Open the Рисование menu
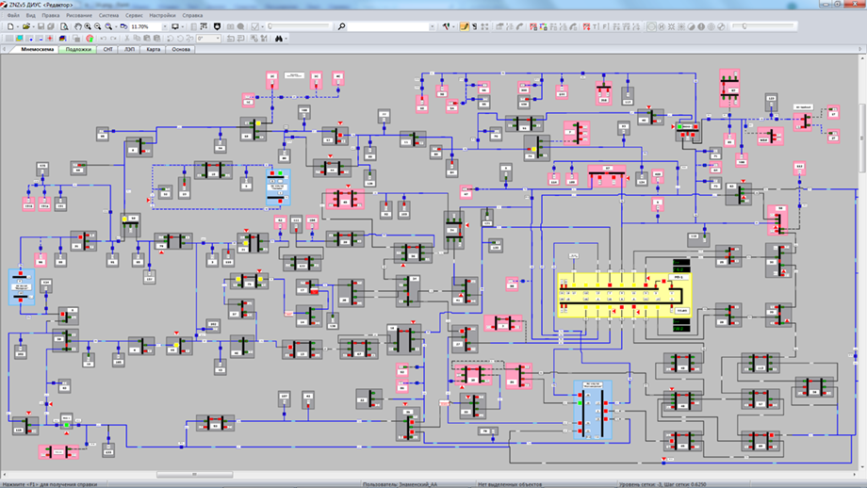 [79, 16]
